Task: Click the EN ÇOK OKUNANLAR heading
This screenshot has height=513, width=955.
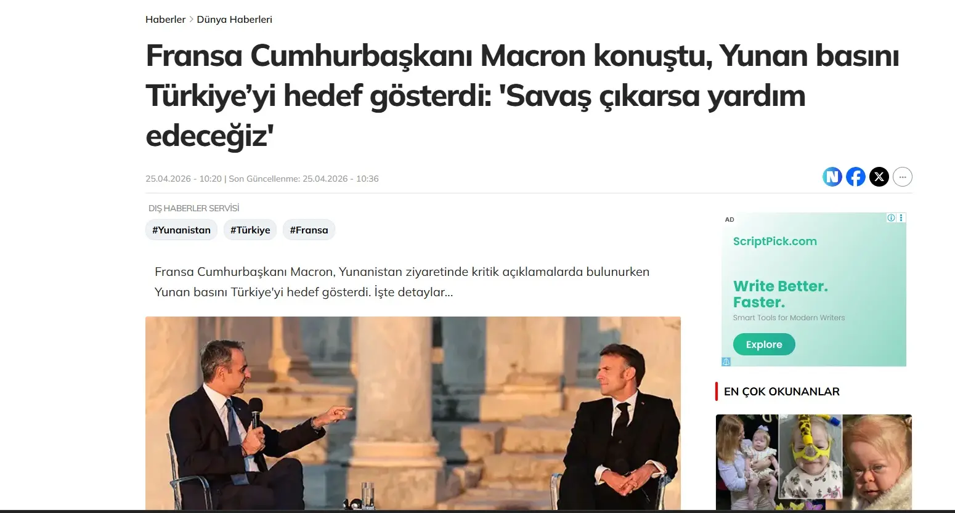Action: point(781,392)
